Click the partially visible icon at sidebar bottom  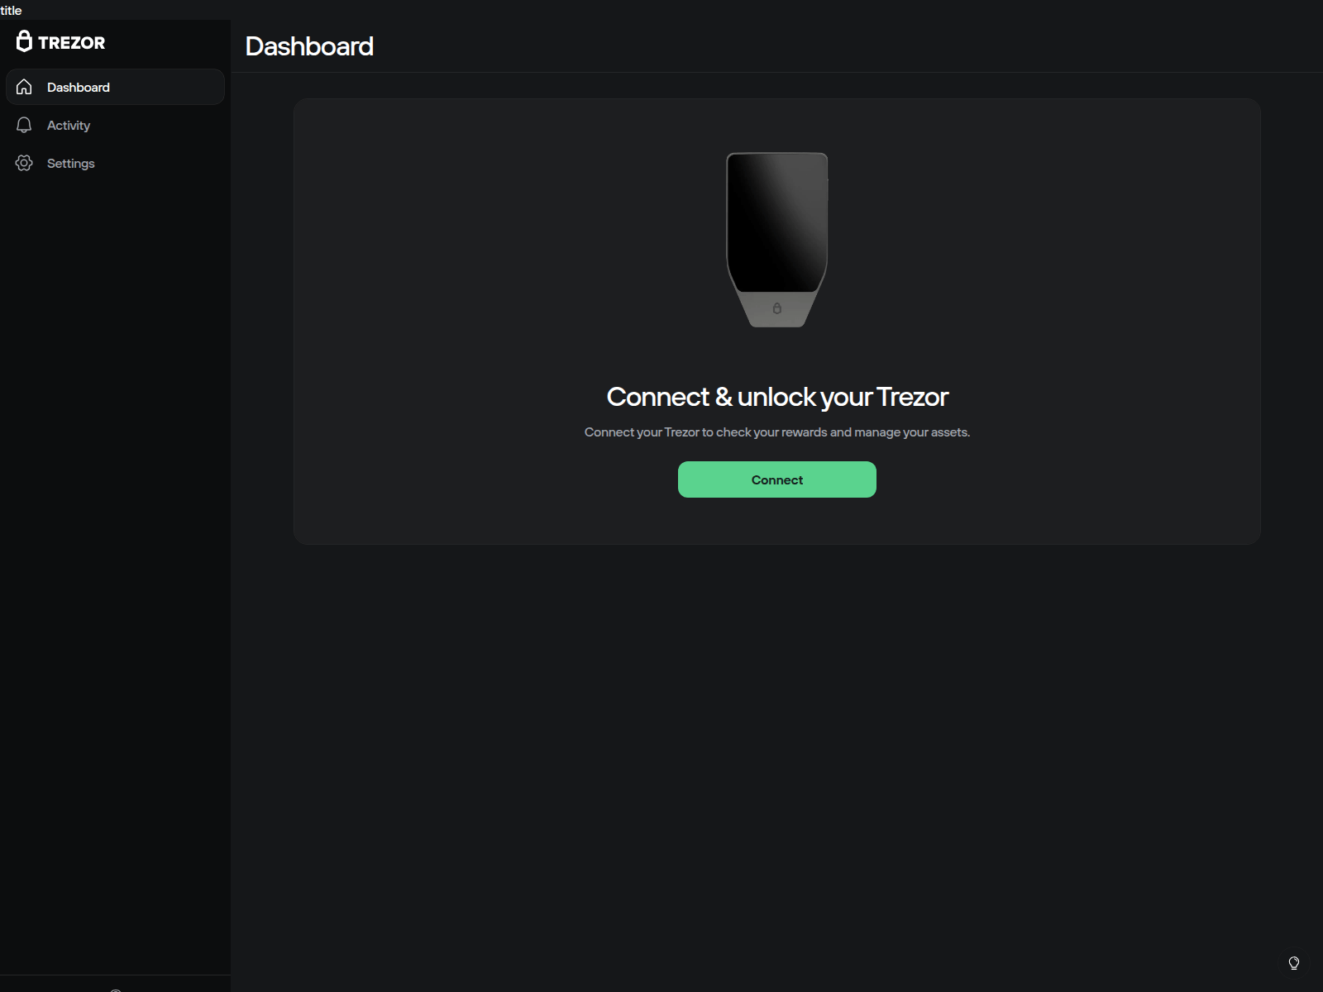(116, 989)
